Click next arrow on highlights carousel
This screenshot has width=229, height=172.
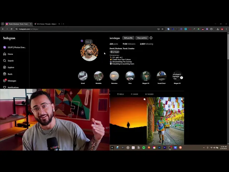[x=181, y=78]
